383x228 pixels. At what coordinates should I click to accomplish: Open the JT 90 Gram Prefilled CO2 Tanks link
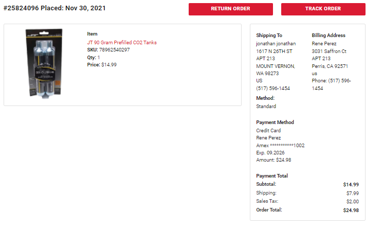(x=122, y=43)
